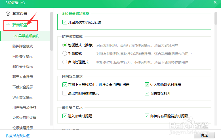Viewport: 221px width, 140px height.
Task: Go to 用户帐号及任务 sidebar item
Action: coord(24,107)
